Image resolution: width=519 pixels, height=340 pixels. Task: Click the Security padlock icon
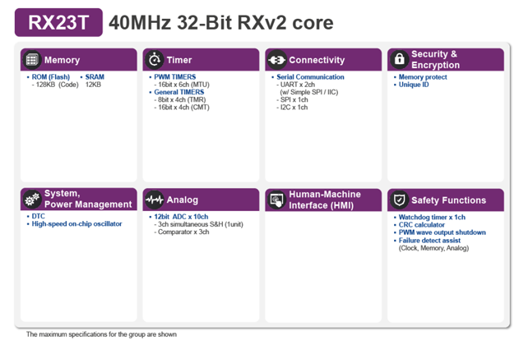tap(399, 59)
